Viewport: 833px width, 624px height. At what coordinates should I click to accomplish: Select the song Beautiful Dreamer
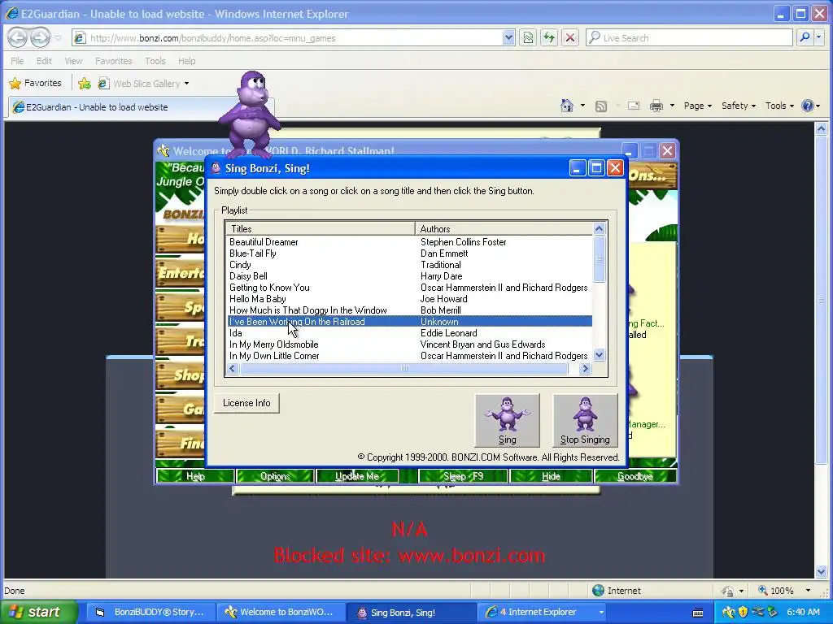click(x=409, y=242)
